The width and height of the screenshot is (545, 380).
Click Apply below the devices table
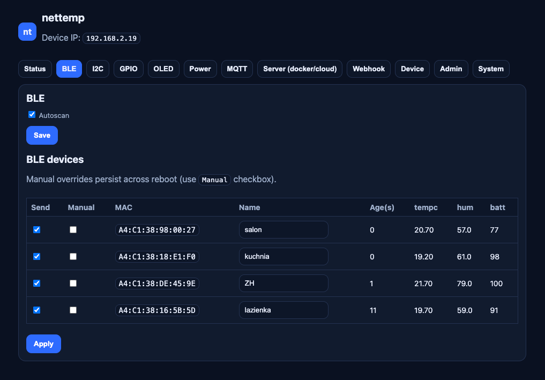(x=43, y=344)
